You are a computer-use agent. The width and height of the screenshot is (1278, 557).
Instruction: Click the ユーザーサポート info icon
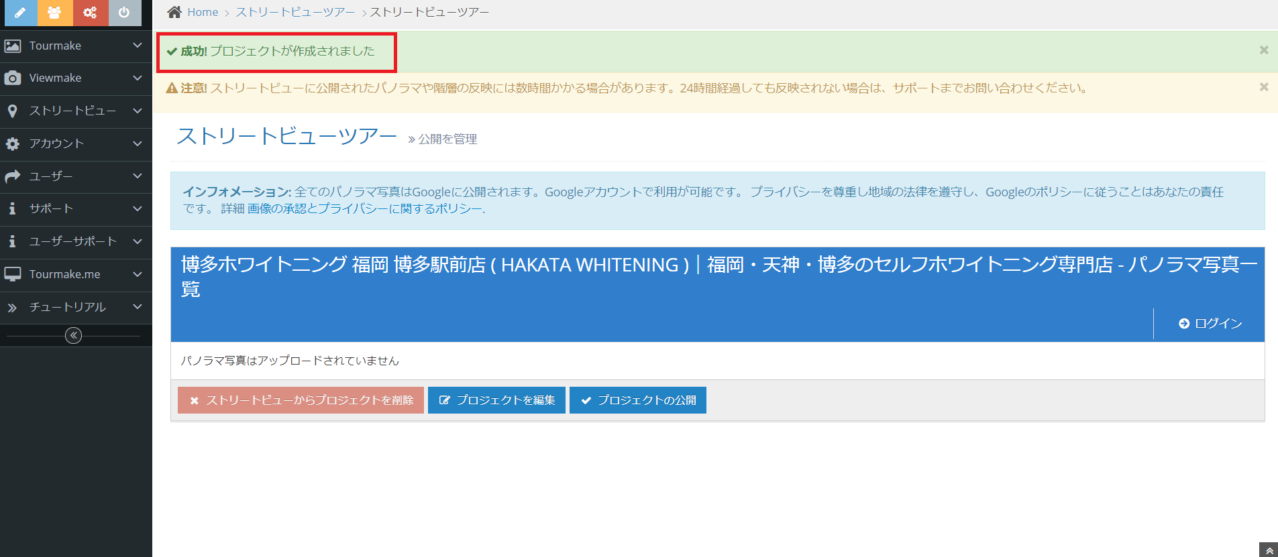pos(12,241)
